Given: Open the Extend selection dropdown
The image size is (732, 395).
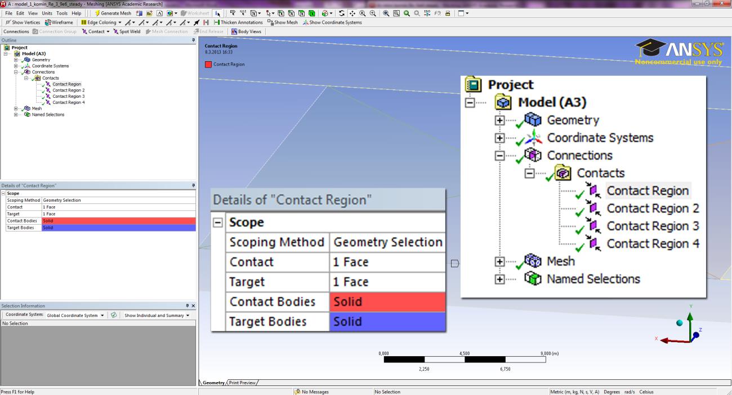Looking at the screenshot, I should (x=326, y=13).
